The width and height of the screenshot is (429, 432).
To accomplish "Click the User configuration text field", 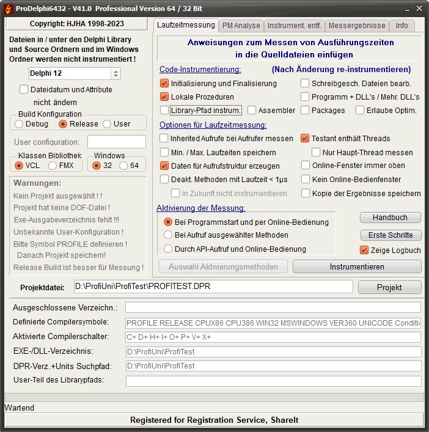I will click(x=116, y=142).
